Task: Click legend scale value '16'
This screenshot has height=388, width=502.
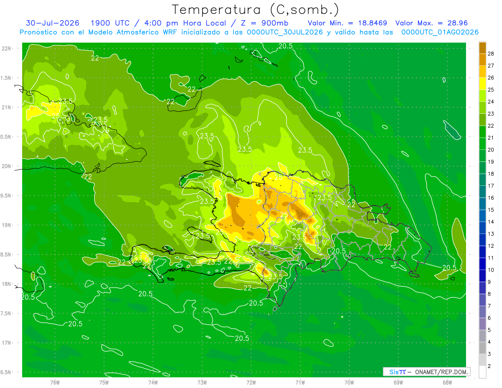Action: (x=491, y=198)
